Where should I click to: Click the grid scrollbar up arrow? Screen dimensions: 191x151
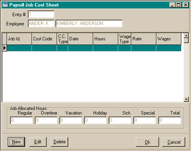[186, 35]
